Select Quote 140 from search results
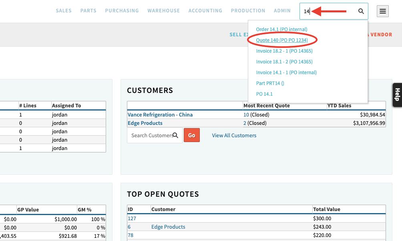Viewport: 402px width, 241px height. 281,40
